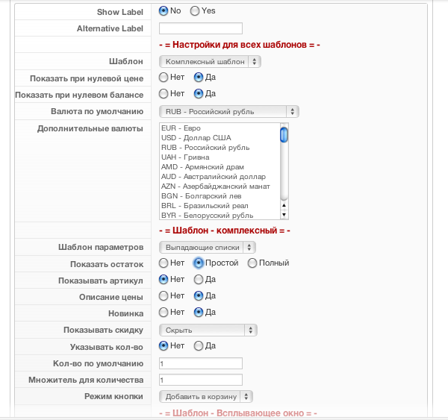
Task: Select Нет for Описание цены
Action: click(164, 296)
